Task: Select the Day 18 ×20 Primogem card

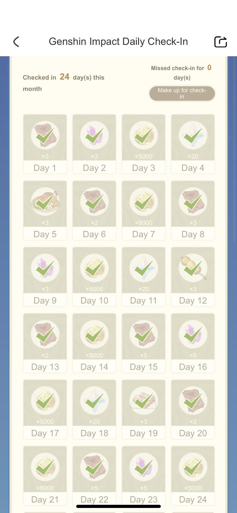Action: (x=94, y=409)
